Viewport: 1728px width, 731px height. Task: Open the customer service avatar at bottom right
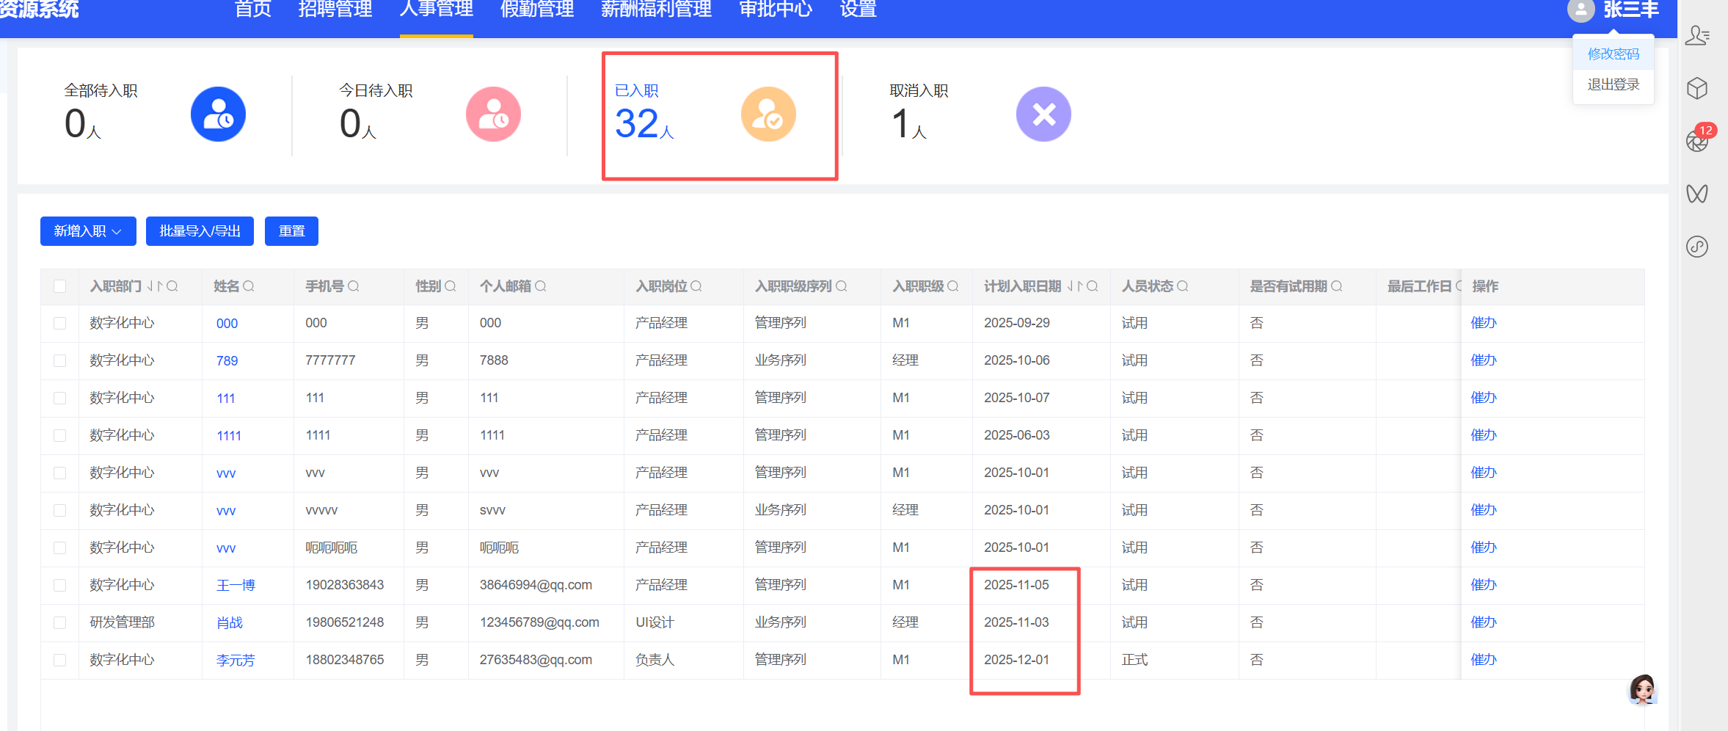click(x=1642, y=689)
